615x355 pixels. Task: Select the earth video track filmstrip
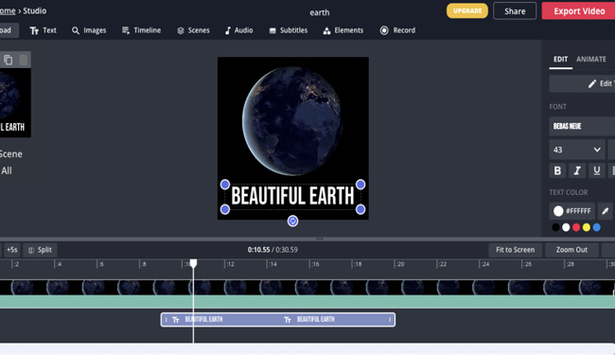click(x=307, y=288)
